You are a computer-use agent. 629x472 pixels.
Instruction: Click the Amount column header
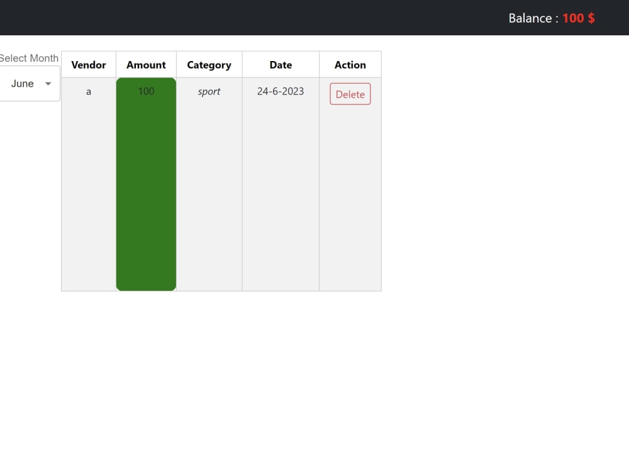(146, 64)
